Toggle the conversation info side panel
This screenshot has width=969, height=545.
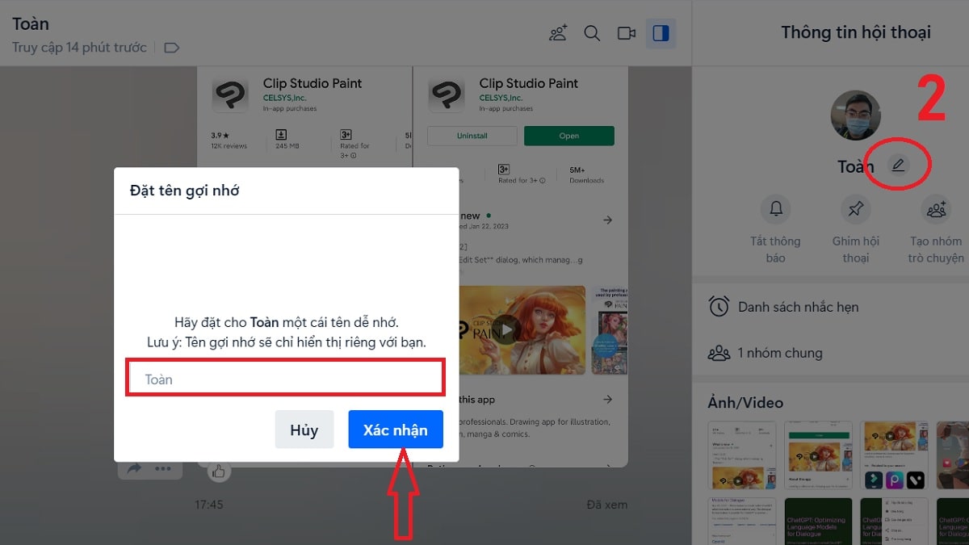tap(661, 33)
